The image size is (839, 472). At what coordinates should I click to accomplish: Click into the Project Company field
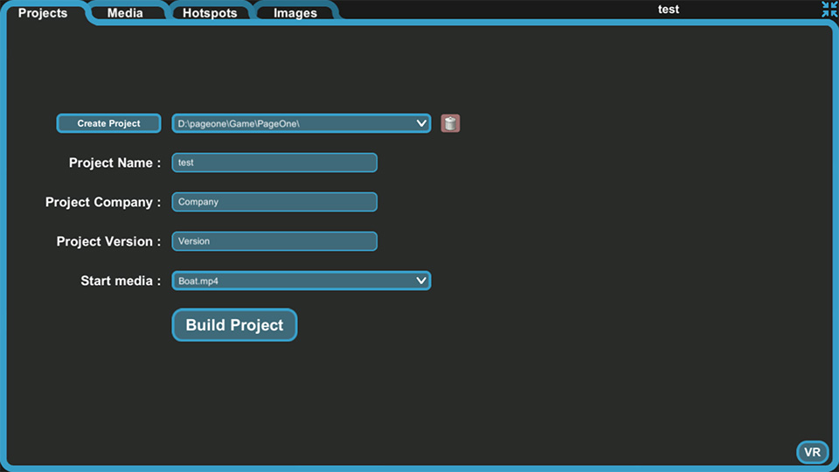pos(274,202)
